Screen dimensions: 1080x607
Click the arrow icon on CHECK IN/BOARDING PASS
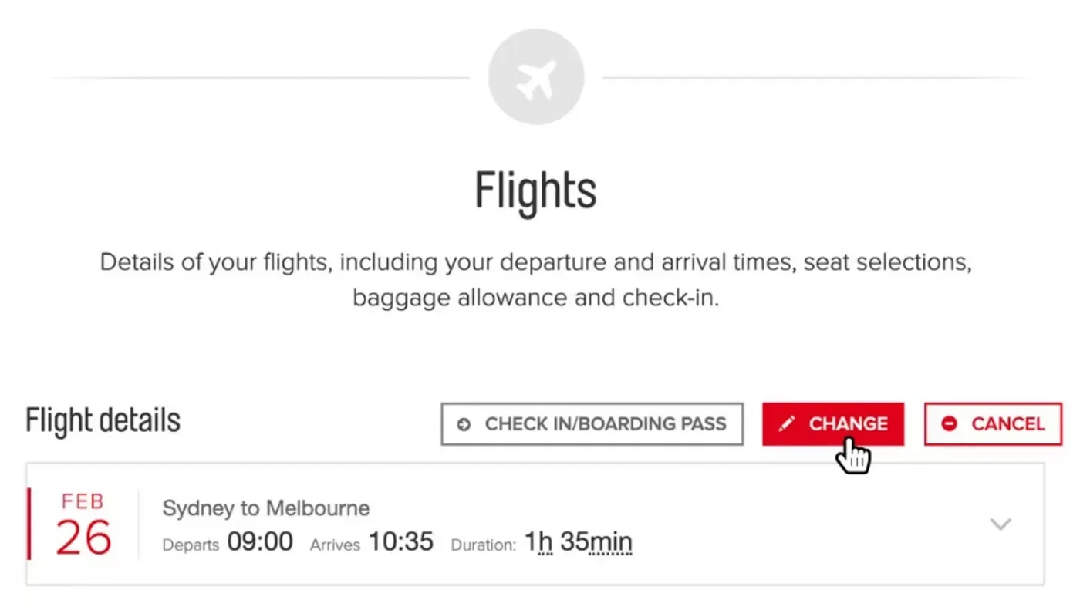pos(462,423)
